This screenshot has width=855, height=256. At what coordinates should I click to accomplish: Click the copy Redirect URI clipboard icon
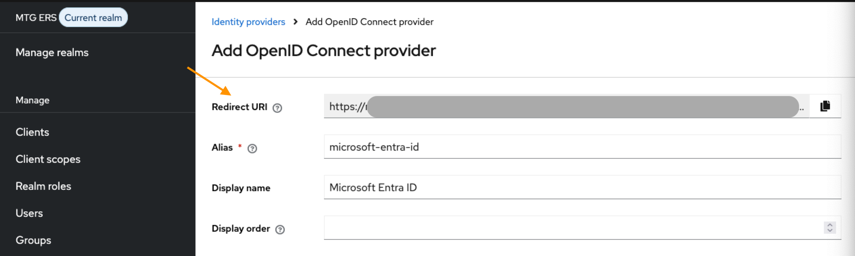tap(825, 106)
